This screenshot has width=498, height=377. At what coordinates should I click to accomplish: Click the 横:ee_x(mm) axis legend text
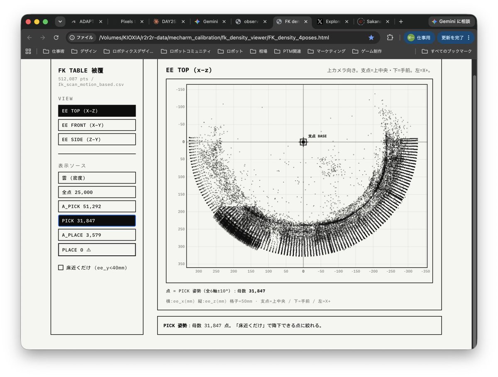[x=248, y=301]
